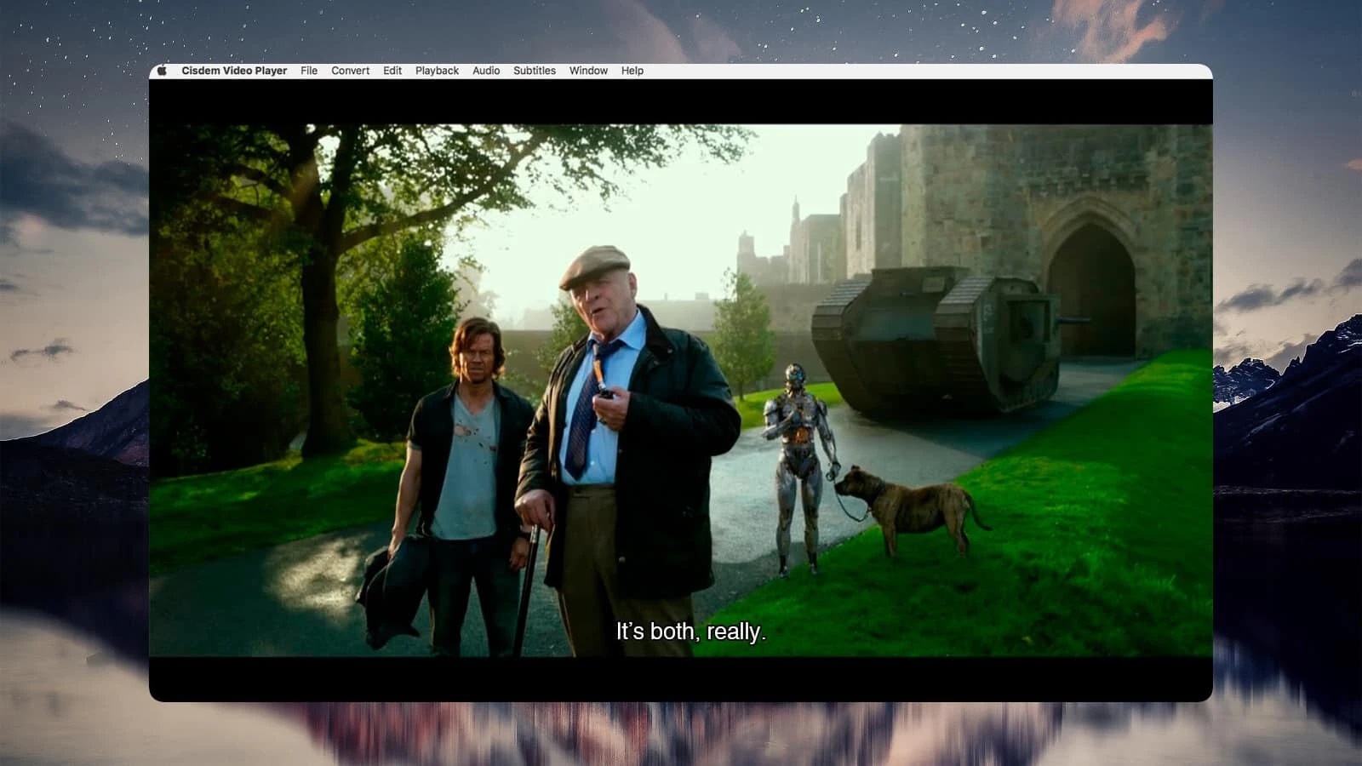Click the black letterbox bar above the video
Screen dimensions: 1362x766
point(681,102)
